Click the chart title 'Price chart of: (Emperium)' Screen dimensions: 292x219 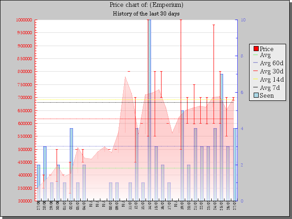[146, 5]
